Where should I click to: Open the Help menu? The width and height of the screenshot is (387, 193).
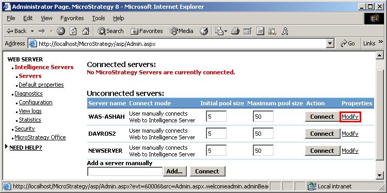pos(119,18)
